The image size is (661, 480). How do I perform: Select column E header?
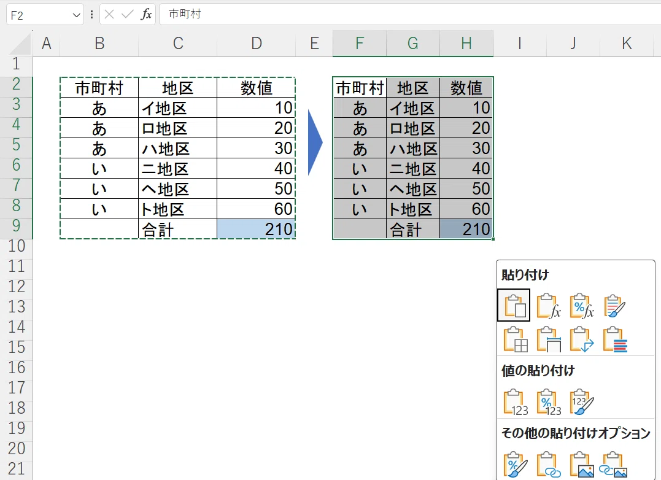click(x=314, y=44)
